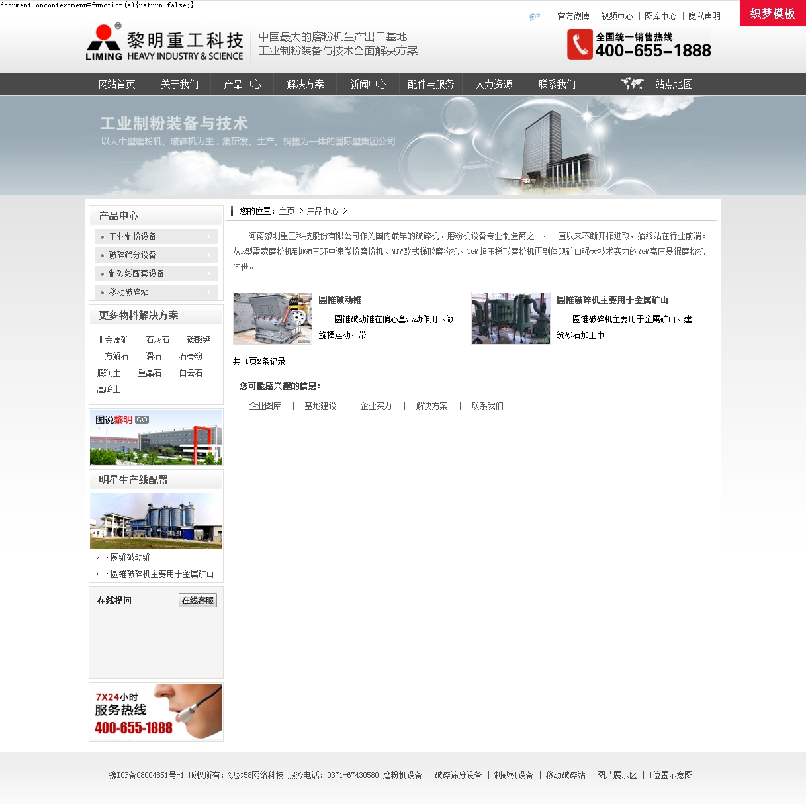Screen dimensions: 806x808
Task: Click the world map icon beside 站点地图
Action: [632, 83]
